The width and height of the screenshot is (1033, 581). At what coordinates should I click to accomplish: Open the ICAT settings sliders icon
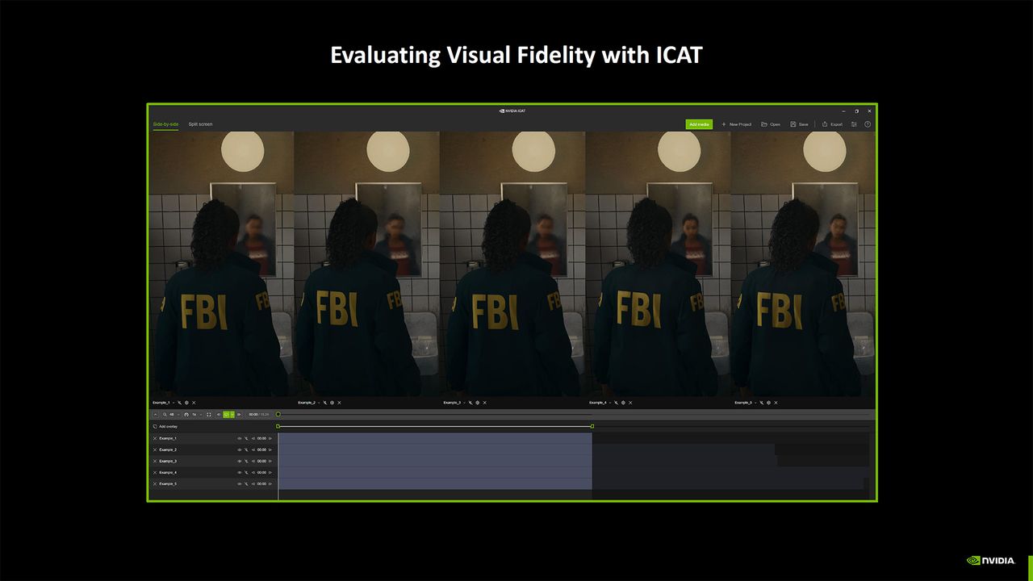[x=854, y=124]
